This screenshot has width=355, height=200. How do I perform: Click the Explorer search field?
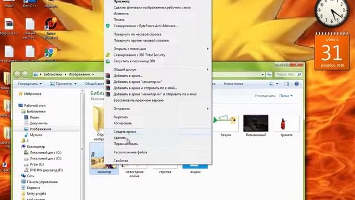288,74
